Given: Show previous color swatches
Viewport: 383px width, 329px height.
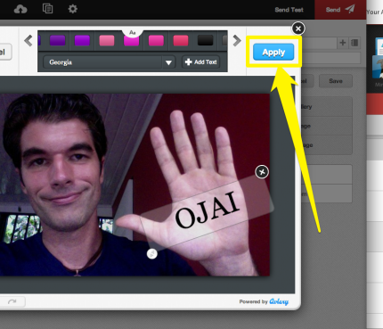Looking at the screenshot, I should pyautogui.click(x=29, y=41).
